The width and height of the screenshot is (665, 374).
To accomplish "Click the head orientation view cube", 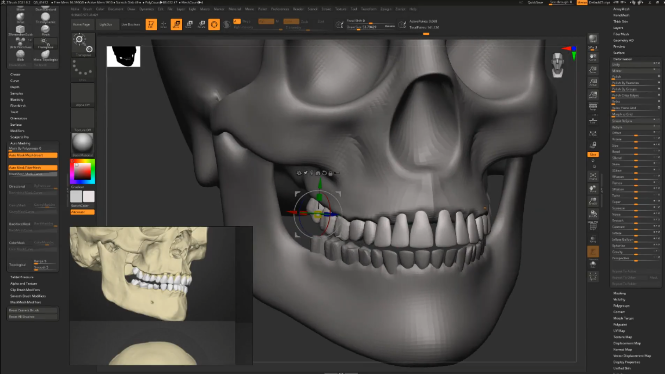I will [x=557, y=65].
